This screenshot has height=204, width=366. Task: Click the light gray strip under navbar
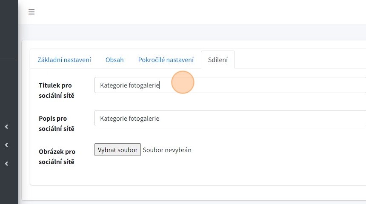coord(192,32)
